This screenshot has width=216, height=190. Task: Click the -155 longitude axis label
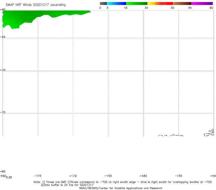(x=179, y=176)
